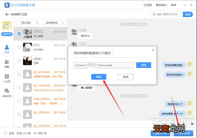The height and width of the screenshot is (138, 197).
Task: Click 确定 to confirm save path
Action: pyautogui.click(x=99, y=77)
